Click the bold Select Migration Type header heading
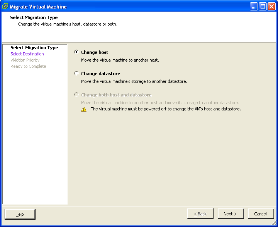Screen dimensions: 278x227 (x=34, y=17)
